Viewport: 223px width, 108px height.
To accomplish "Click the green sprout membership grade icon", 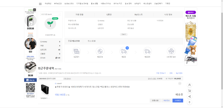I will point(50,24).
